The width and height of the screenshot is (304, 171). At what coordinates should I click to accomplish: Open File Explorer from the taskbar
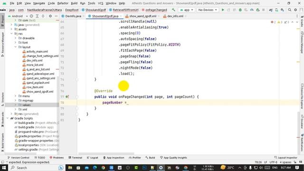70,168
